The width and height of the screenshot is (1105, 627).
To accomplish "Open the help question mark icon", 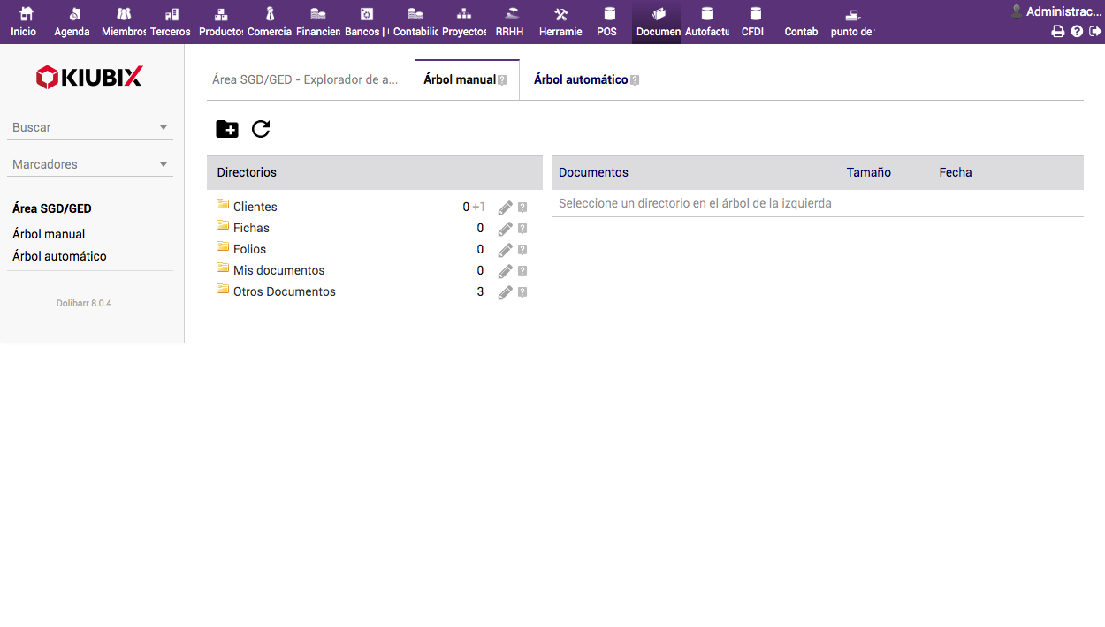I will click(1077, 32).
